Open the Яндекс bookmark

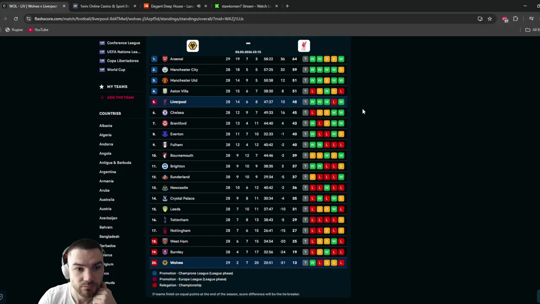14,30
